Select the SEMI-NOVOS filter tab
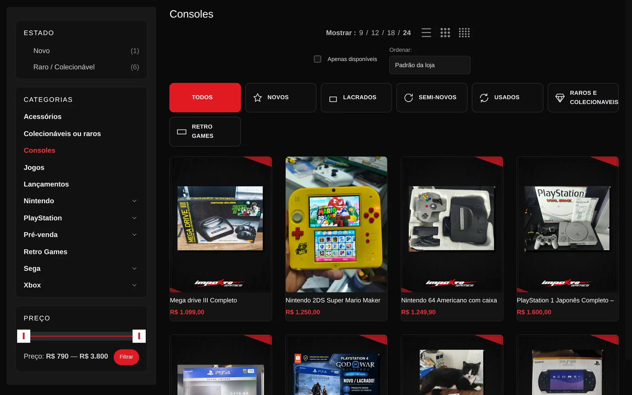Viewport: 632px width, 395px height. (x=432, y=98)
